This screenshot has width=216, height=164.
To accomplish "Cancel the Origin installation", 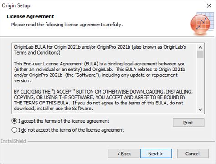I will (x=193, y=154).
